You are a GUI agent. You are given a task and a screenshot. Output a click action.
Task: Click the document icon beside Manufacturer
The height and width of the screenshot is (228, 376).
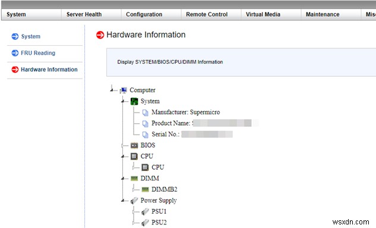pyautogui.click(x=146, y=113)
